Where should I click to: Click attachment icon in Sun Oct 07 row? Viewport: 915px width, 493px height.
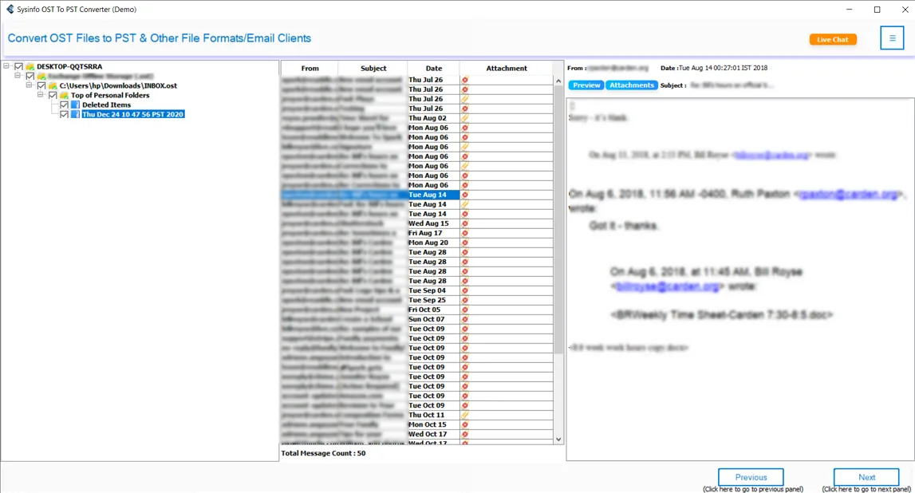pos(465,319)
